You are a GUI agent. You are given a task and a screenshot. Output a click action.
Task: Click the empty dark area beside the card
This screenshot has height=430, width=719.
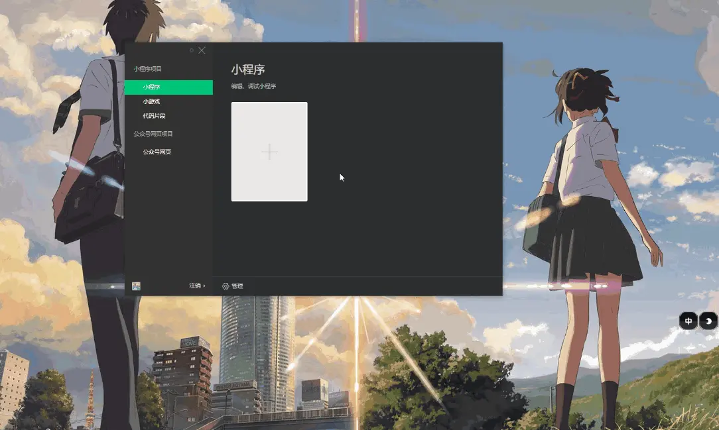coord(403,183)
